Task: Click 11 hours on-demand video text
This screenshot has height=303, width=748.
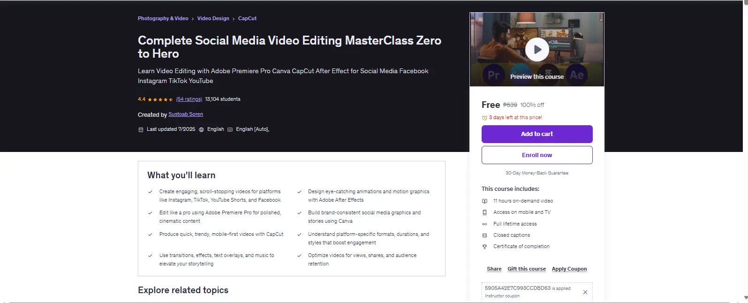Action: [x=523, y=201]
